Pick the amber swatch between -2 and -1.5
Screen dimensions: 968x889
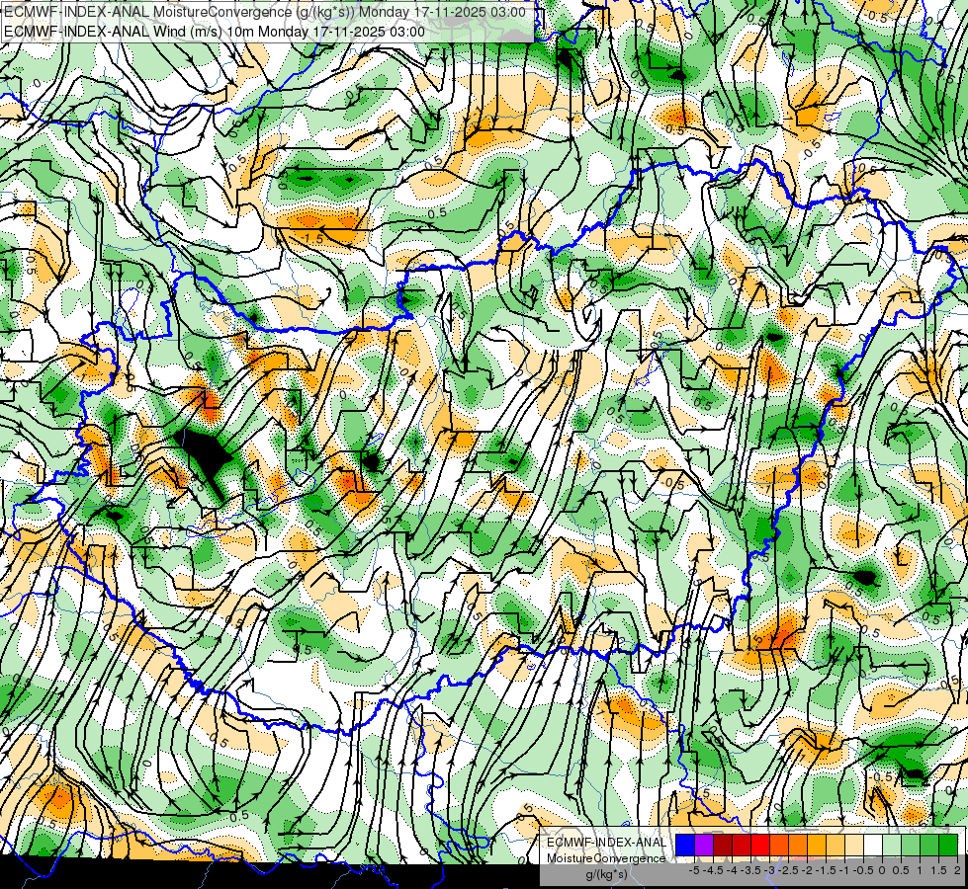coord(816,845)
